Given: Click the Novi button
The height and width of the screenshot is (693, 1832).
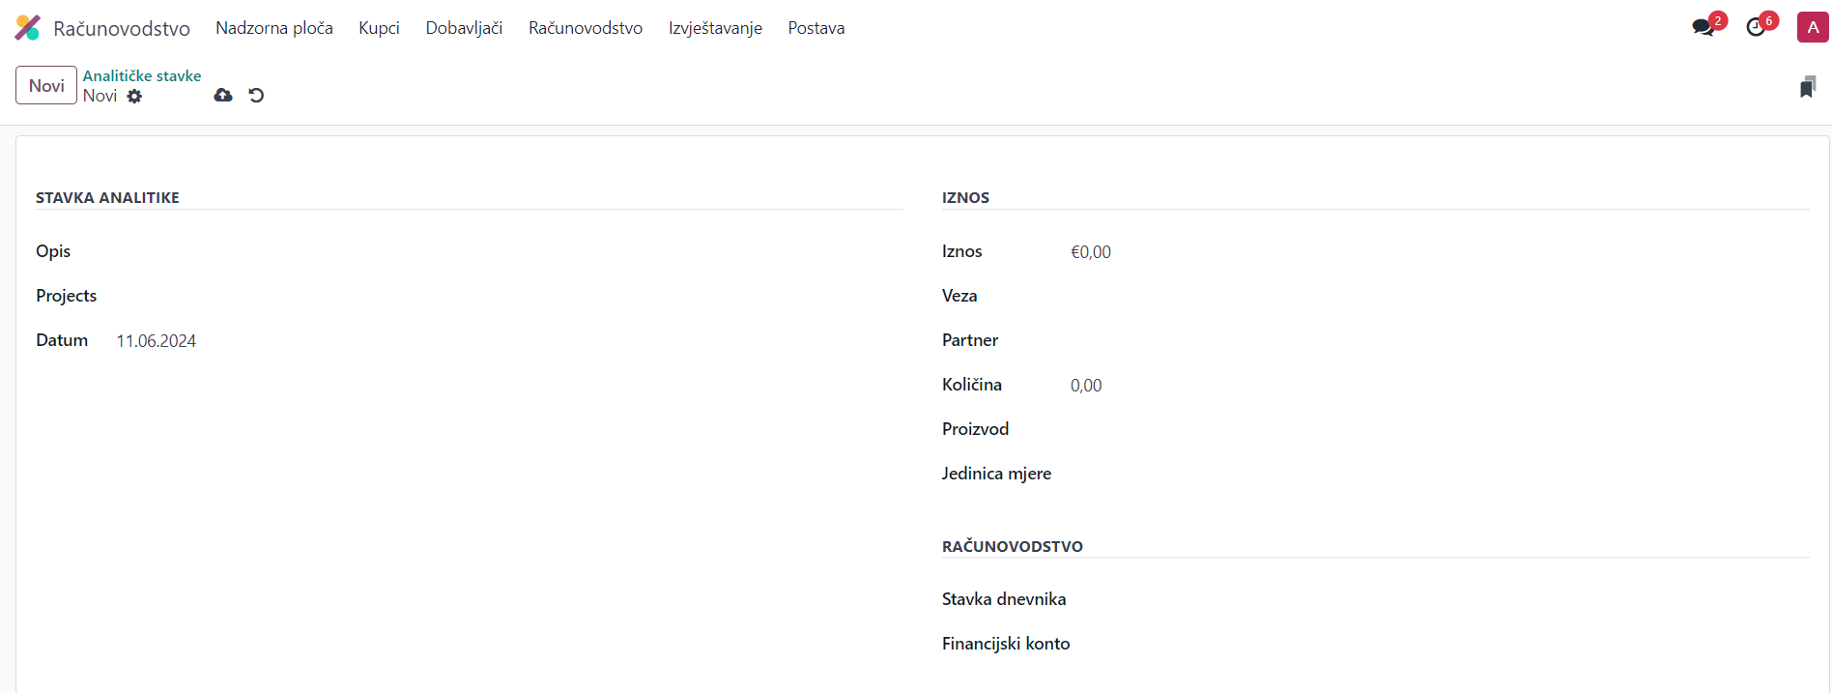Looking at the screenshot, I should (x=46, y=85).
